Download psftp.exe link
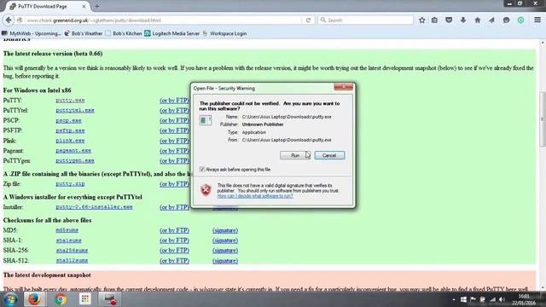This screenshot has width=546, height=307. click(70, 130)
